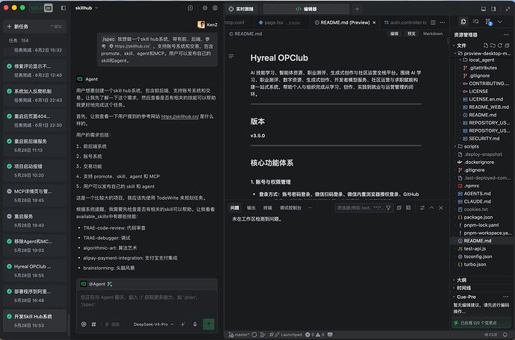
Task: Open explorer panel more actions ellipsis
Action: point(505,34)
